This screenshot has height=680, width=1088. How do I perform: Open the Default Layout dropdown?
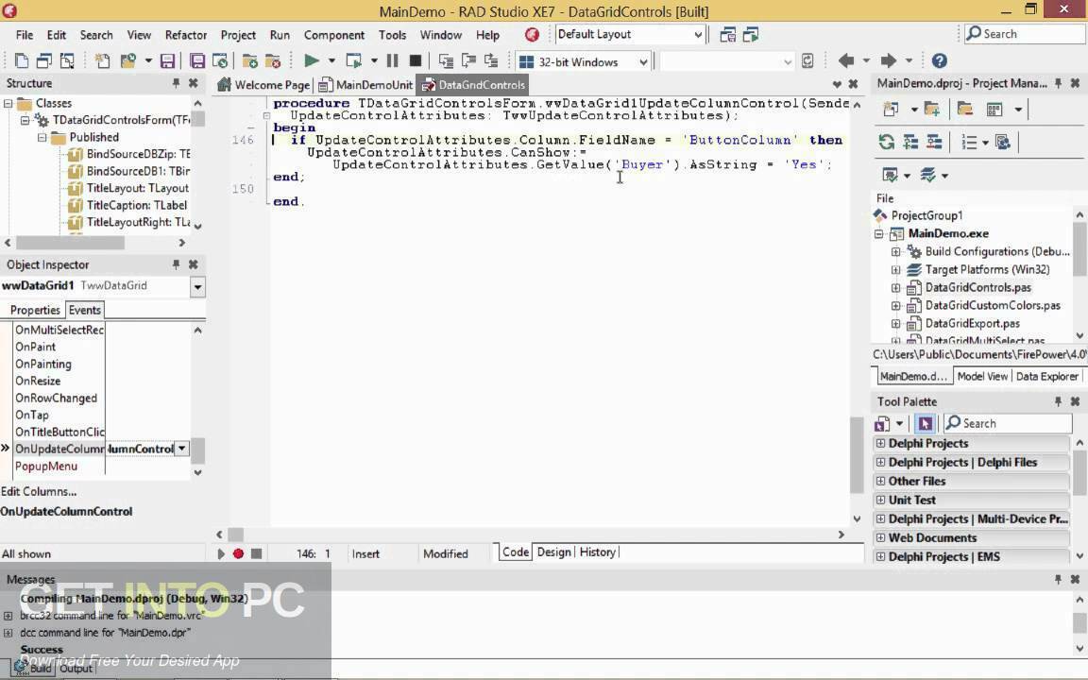pos(697,35)
